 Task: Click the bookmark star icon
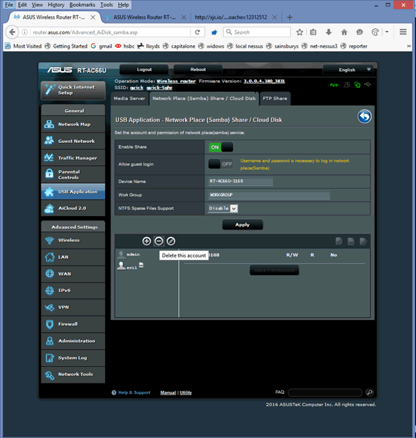(299, 32)
